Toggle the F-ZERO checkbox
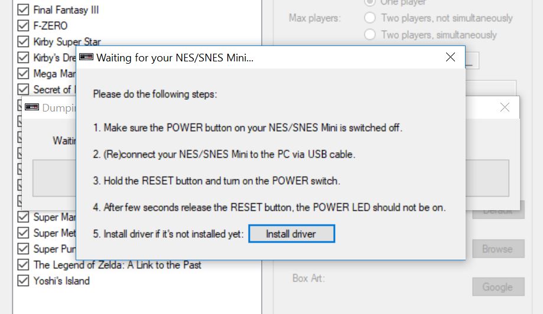Image resolution: width=543 pixels, height=314 pixels. 23,25
